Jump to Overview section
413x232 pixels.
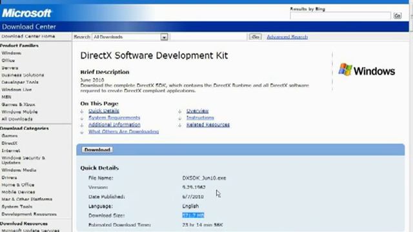(197, 111)
